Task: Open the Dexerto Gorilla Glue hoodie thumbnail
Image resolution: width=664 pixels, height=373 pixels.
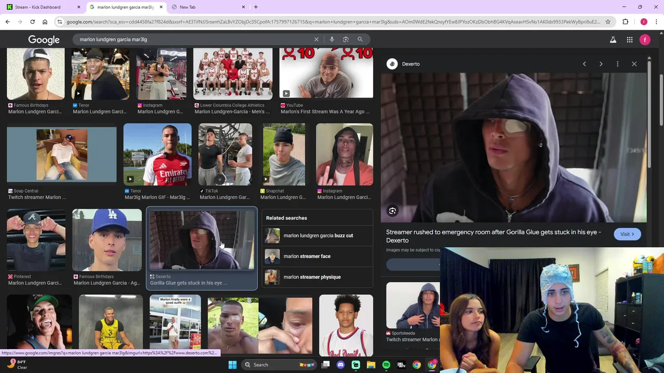Action: pyautogui.click(x=202, y=240)
